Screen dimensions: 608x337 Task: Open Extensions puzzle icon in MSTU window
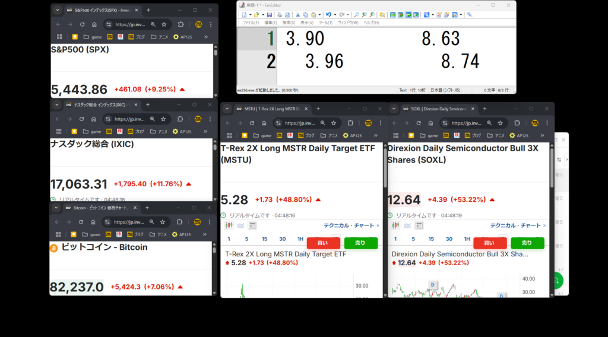pyautogui.click(x=350, y=123)
